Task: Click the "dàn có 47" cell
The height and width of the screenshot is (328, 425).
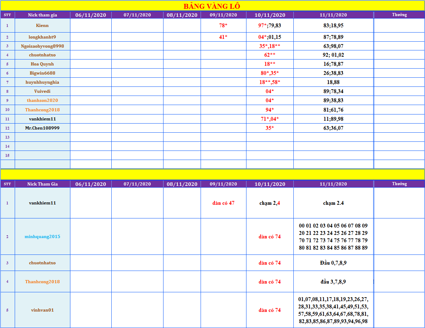Action: (x=223, y=203)
